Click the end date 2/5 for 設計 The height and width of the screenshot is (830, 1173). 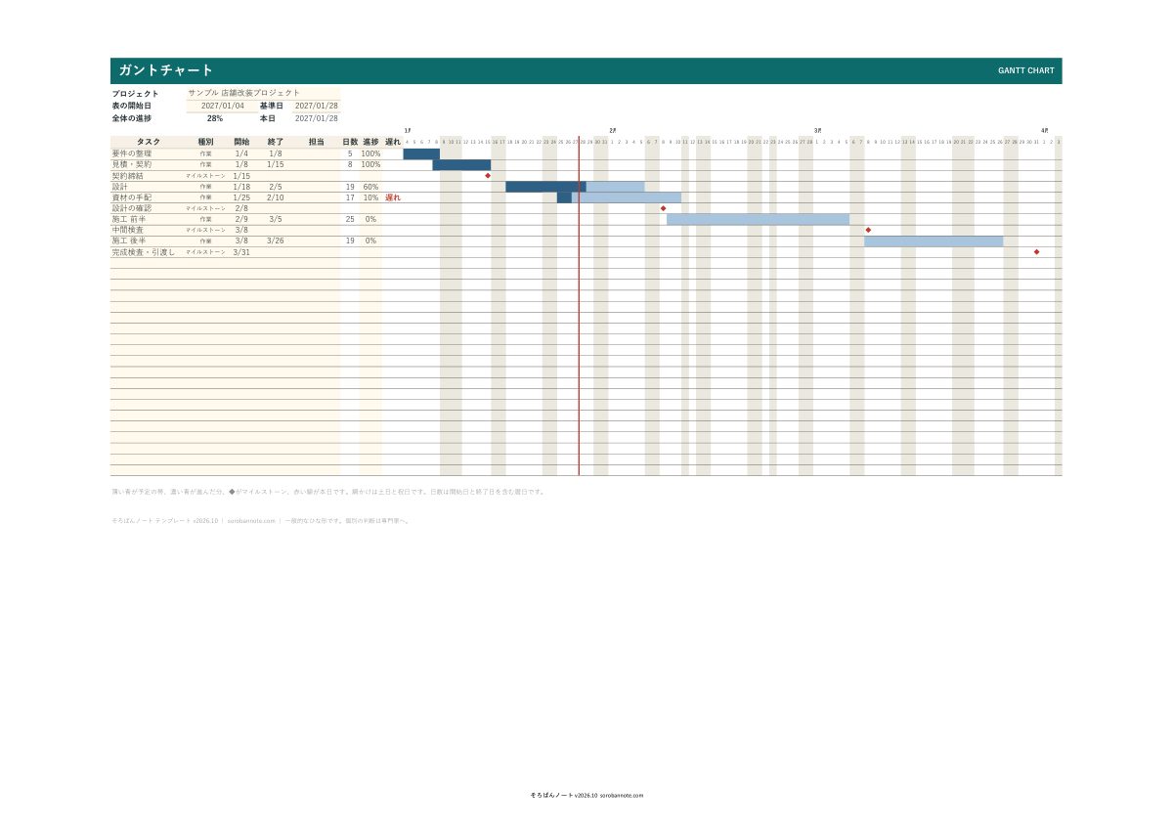(276, 187)
